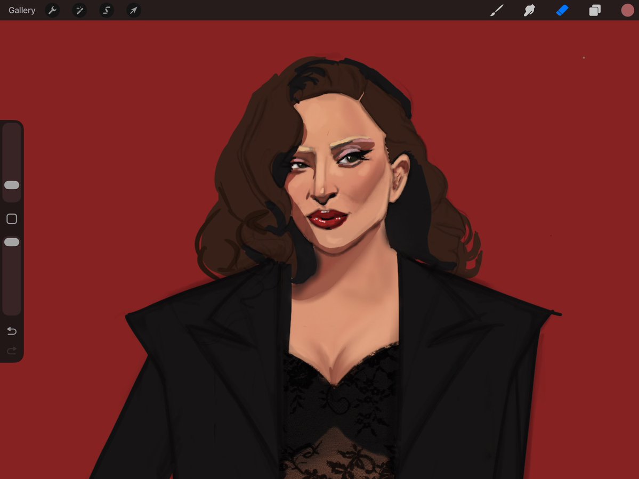The image size is (639, 479).
Task: Open the Layers panel
Action: pos(595,10)
